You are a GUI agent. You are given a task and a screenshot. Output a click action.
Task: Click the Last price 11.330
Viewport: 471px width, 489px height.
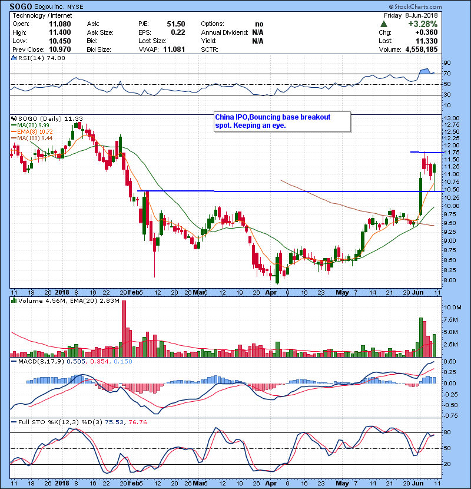tap(426, 41)
